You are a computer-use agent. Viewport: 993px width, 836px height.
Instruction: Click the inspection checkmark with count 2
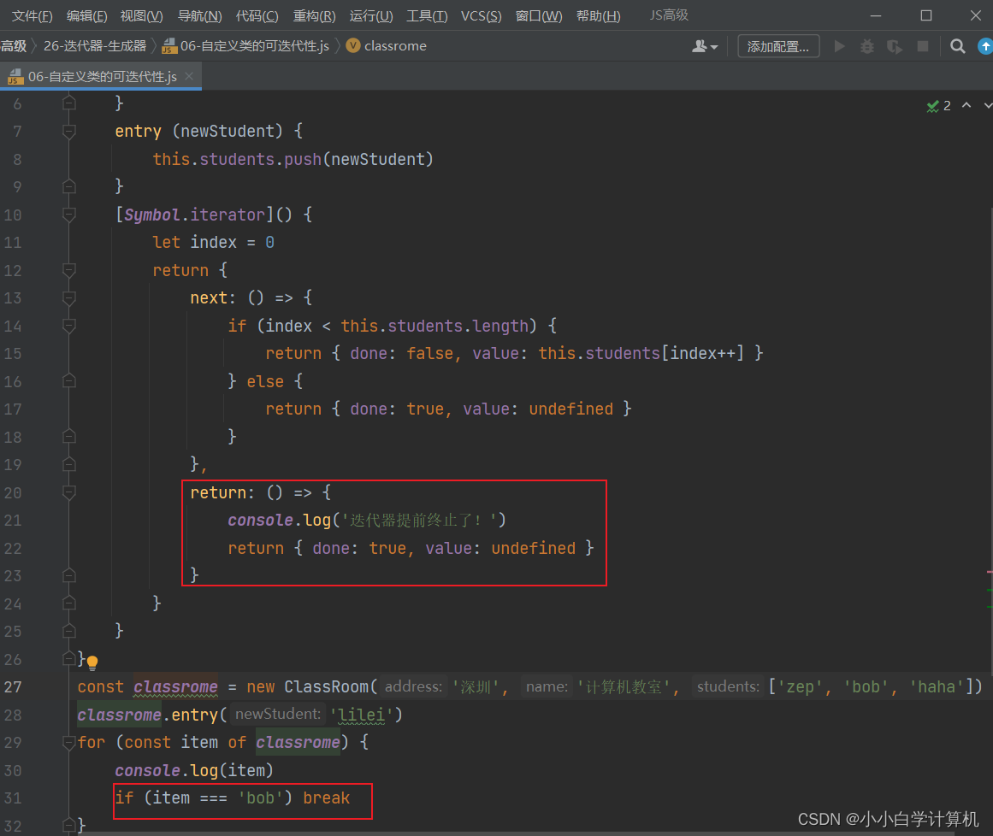pos(938,106)
